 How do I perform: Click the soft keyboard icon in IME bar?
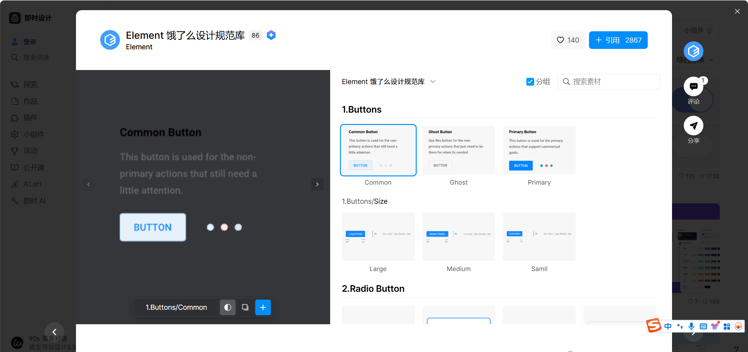[703, 326]
